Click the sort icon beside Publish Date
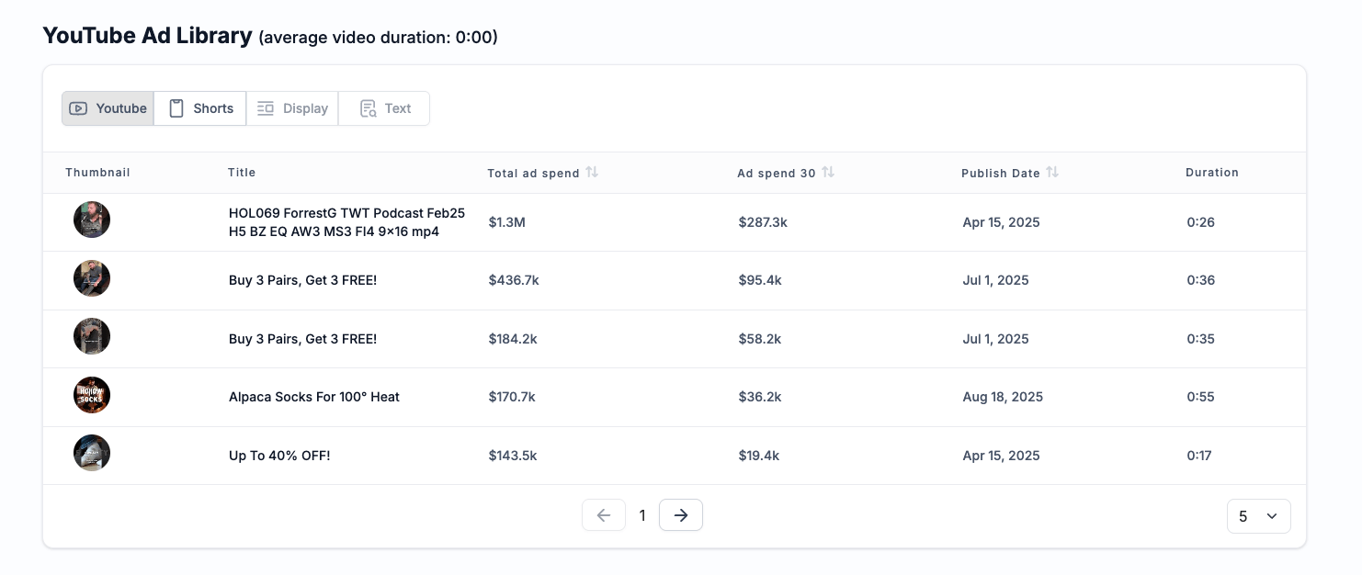1362x575 pixels. pos(1052,173)
